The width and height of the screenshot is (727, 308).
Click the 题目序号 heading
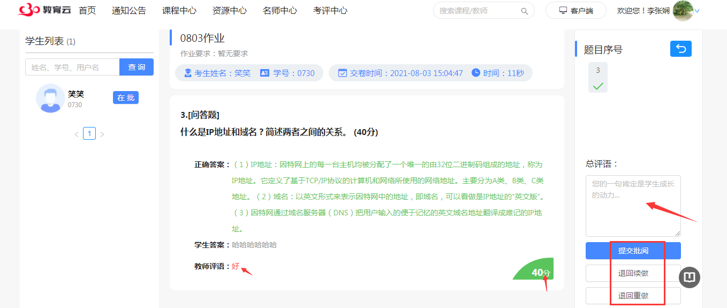[603, 50]
